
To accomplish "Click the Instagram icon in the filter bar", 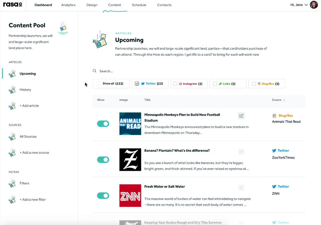I will [x=181, y=83].
